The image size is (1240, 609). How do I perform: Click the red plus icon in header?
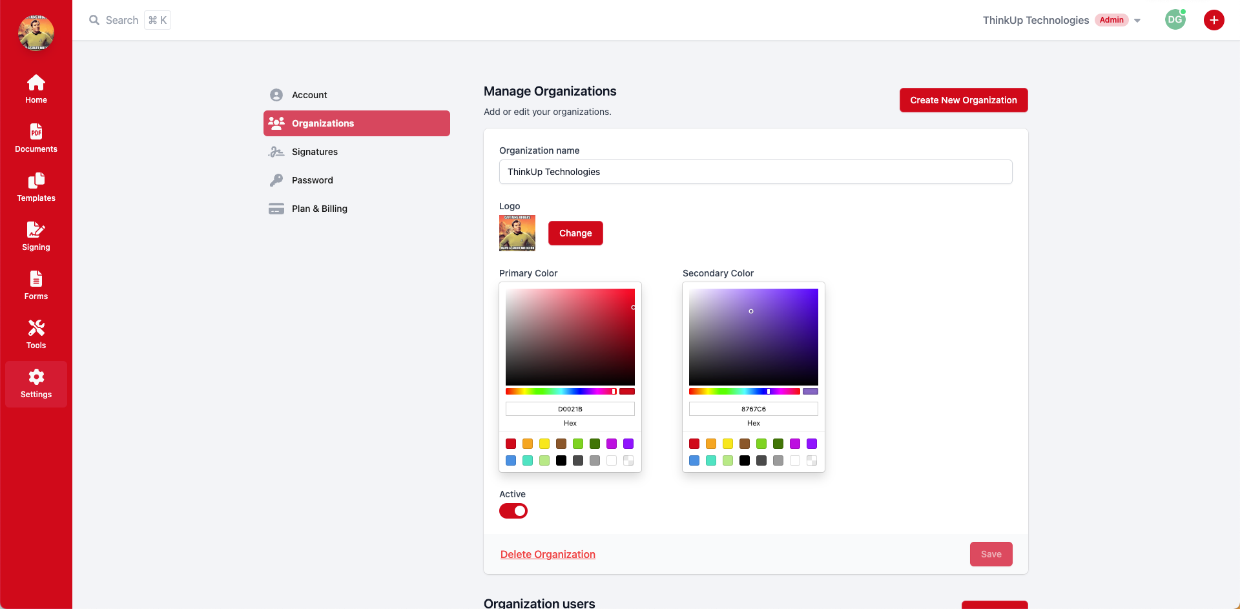[x=1214, y=20]
